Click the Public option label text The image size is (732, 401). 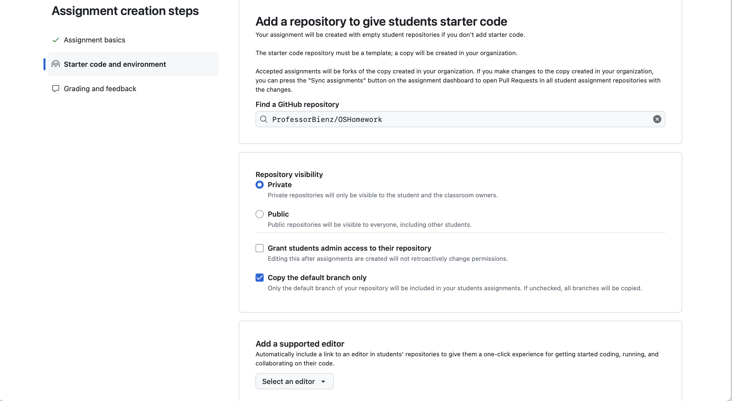point(278,214)
